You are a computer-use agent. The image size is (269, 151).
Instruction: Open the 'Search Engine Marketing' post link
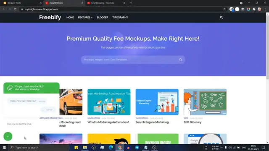coord(152,122)
